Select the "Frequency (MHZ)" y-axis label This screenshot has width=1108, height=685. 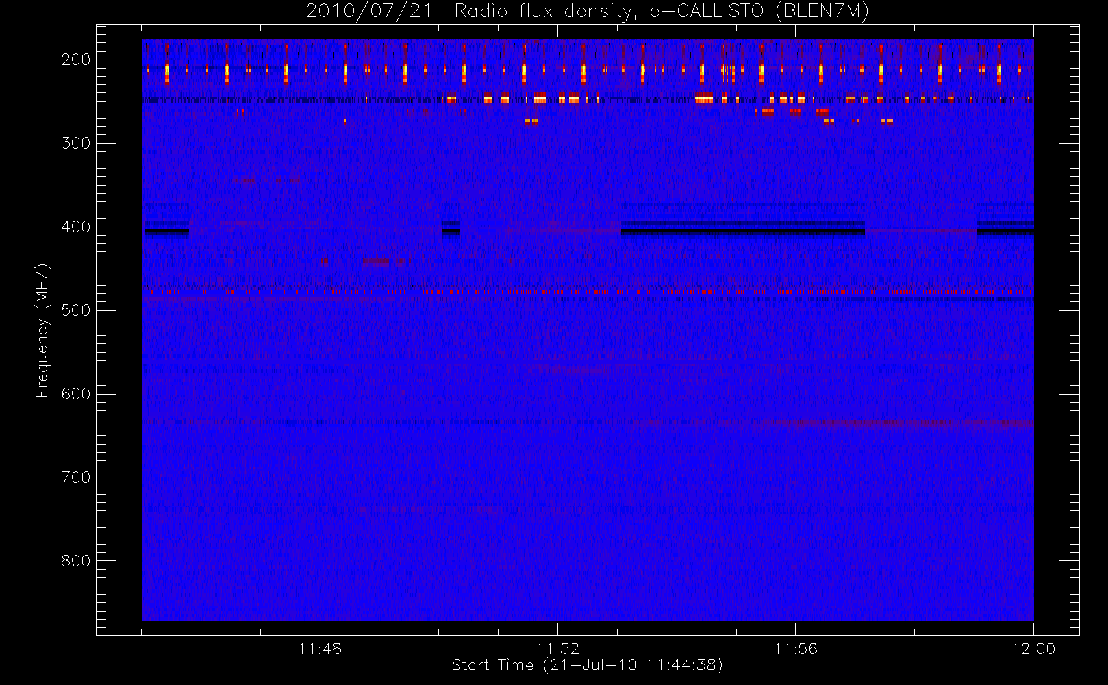(x=42, y=330)
